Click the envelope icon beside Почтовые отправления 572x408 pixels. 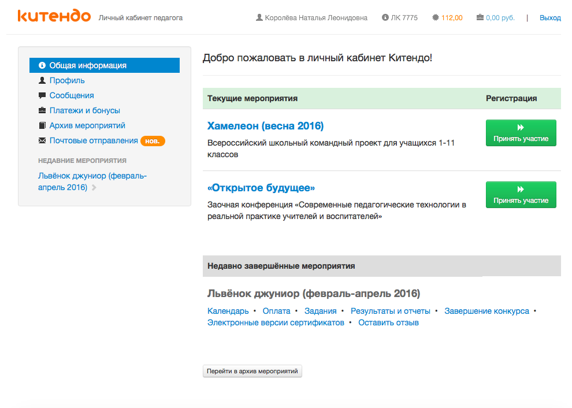(42, 140)
